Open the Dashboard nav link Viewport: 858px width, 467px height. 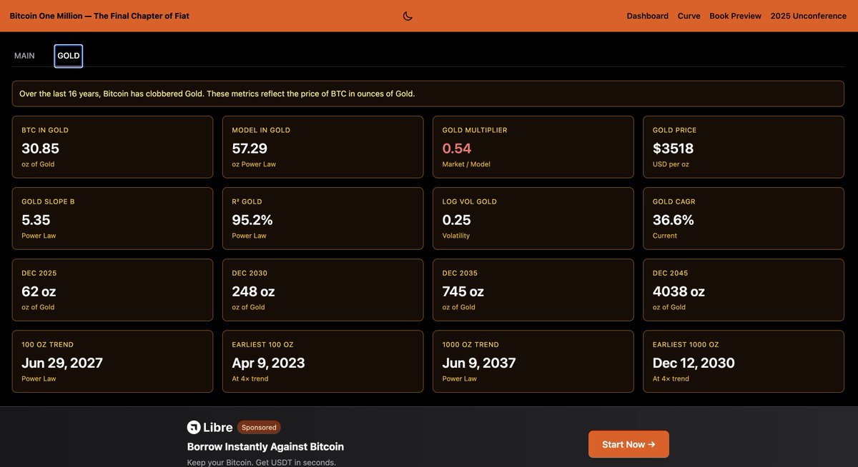(648, 16)
